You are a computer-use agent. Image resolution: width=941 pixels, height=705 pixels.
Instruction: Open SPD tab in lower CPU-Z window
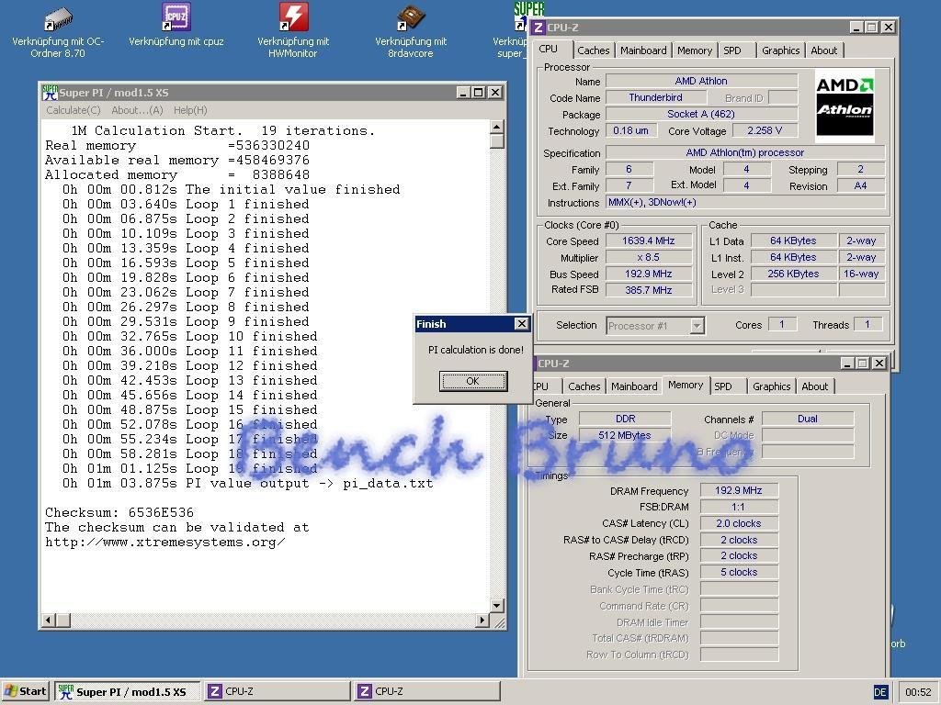point(723,386)
